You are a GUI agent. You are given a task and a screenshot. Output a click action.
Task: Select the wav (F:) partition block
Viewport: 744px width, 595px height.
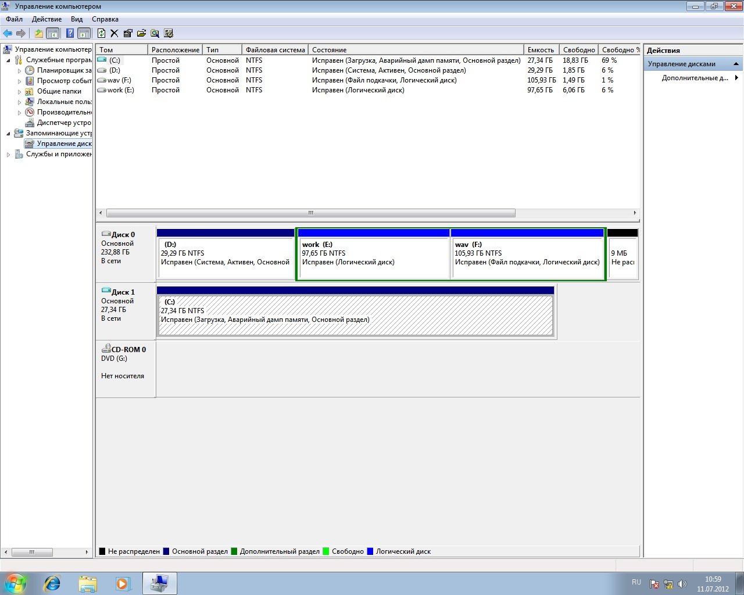coord(527,254)
